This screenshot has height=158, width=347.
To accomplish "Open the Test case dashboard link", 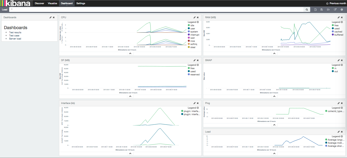I will tap(14, 36).
